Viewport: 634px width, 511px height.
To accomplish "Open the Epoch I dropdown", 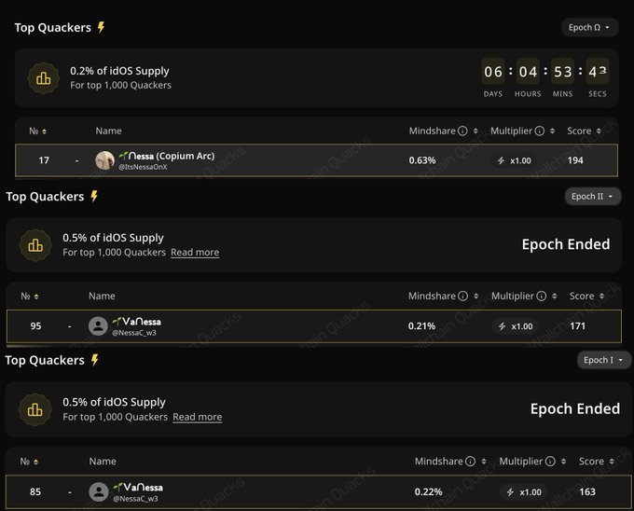I will coord(604,360).
